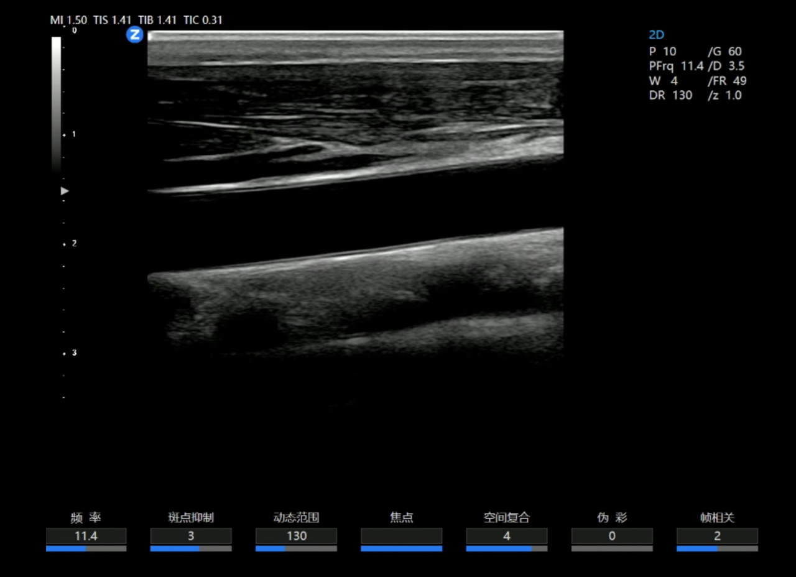The height and width of the screenshot is (577, 796).
Task: Adjust the blue slider under 频率
Action: [x=86, y=548]
